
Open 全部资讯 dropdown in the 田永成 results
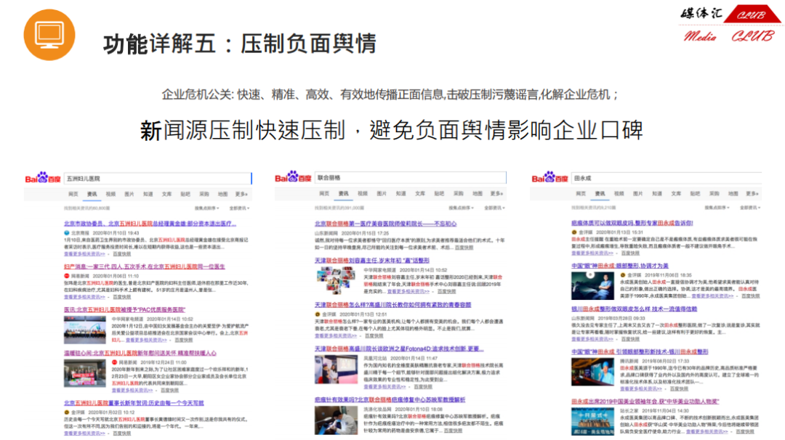pos(749,207)
